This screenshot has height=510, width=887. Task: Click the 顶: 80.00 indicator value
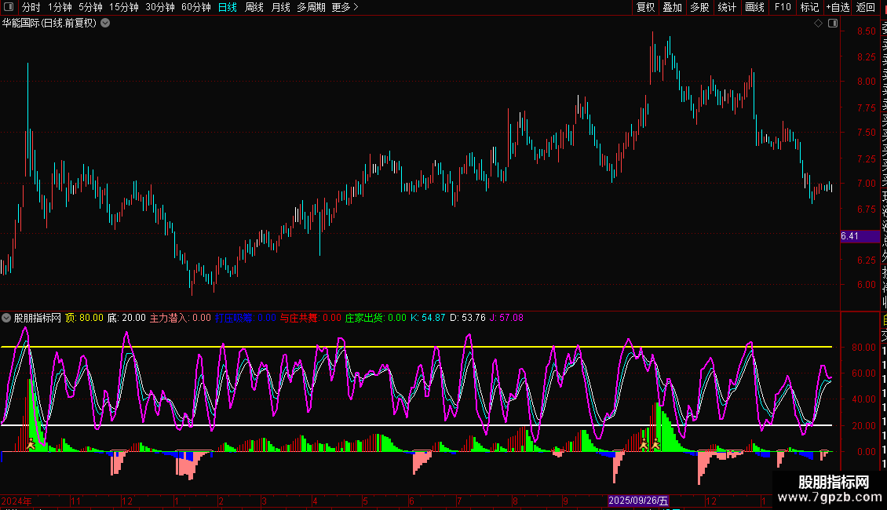click(84, 318)
